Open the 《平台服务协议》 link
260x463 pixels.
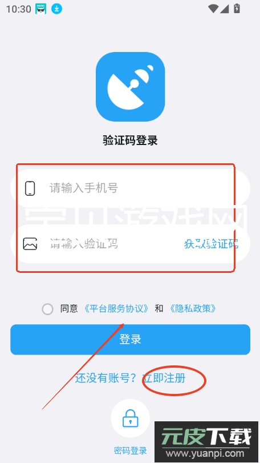coord(116,308)
